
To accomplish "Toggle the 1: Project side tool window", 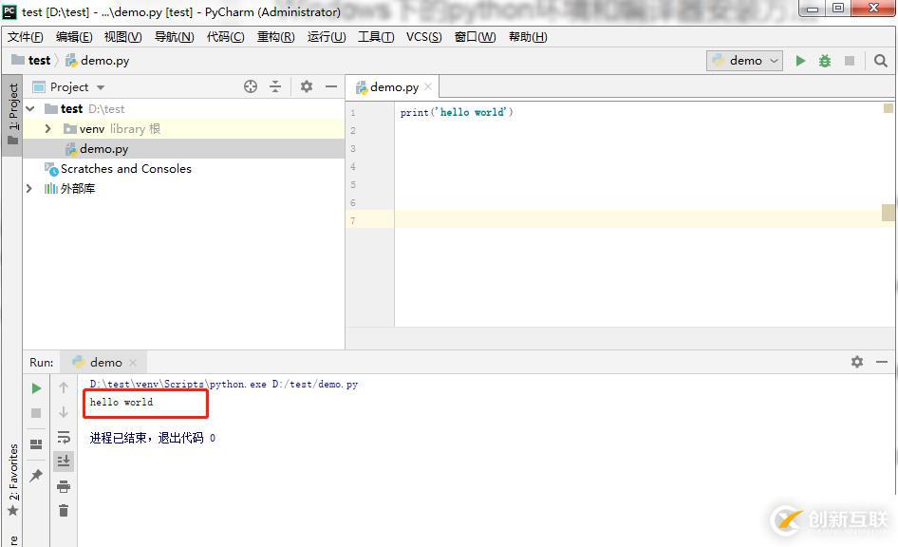I will pos(12,115).
